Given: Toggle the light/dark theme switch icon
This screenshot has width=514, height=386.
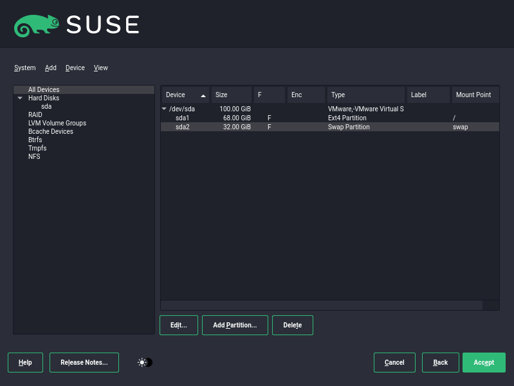Looking at the screenshot, I should point(145,362).
